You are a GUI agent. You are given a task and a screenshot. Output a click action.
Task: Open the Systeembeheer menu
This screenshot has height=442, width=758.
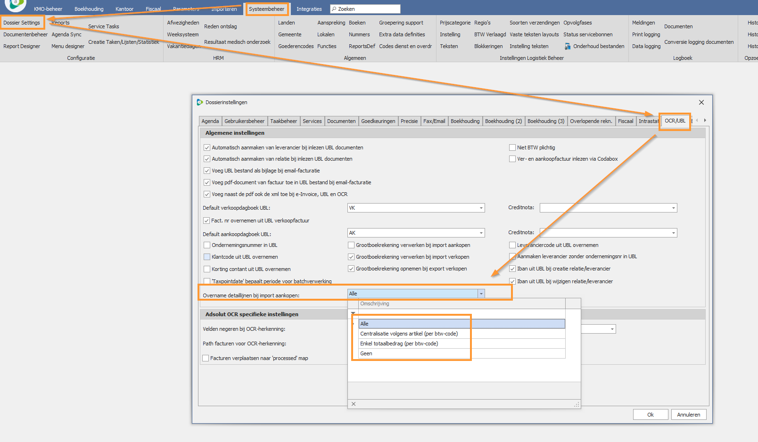tap(266, 9)
